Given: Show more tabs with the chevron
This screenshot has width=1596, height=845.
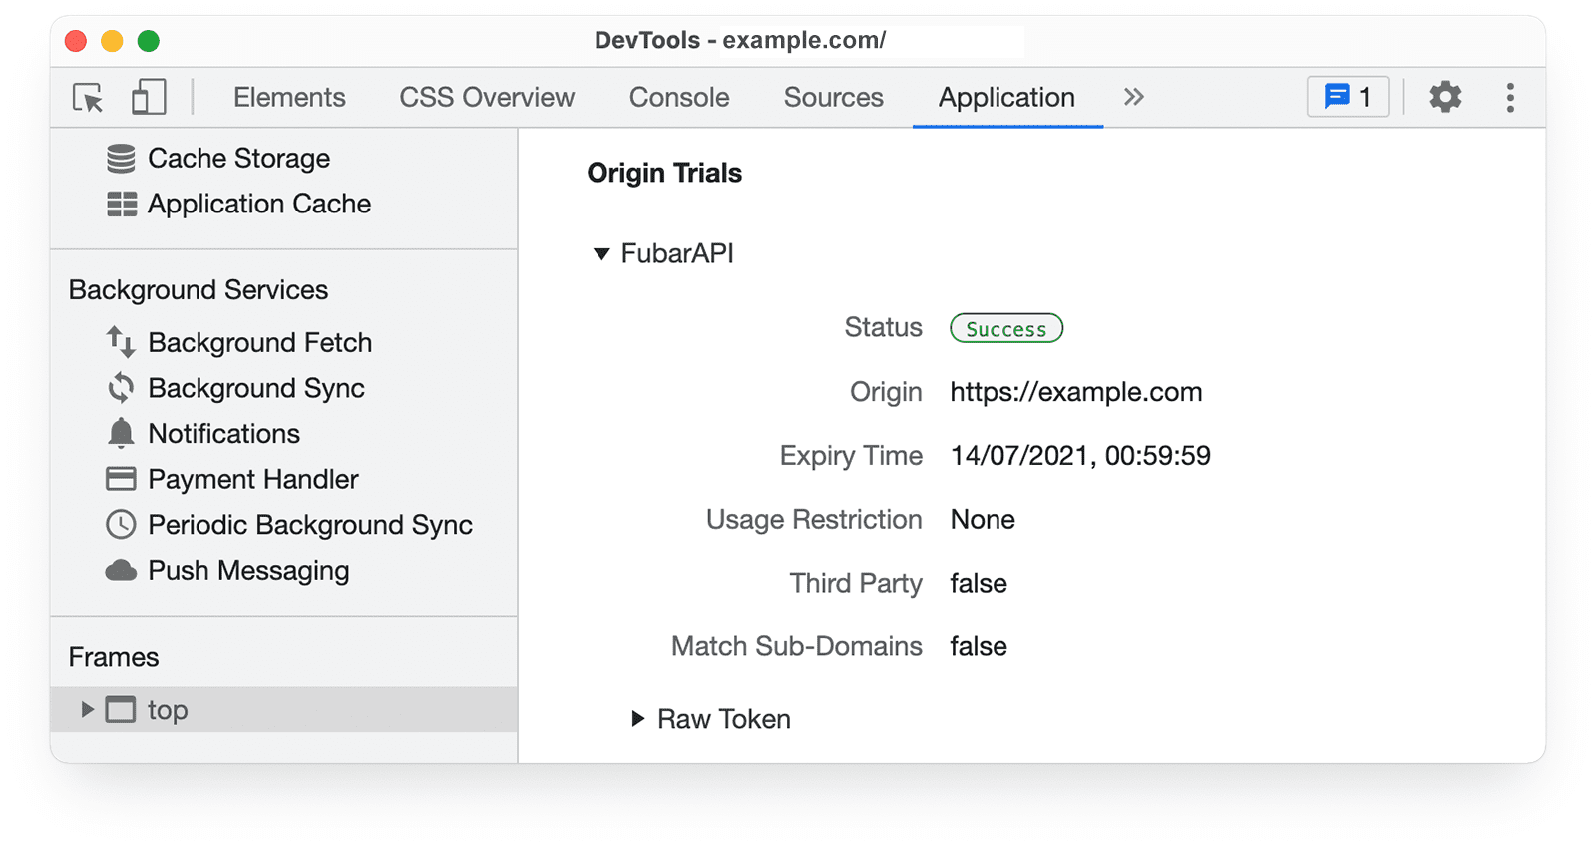Looking at the screenshot, I should pos(1133,97).
